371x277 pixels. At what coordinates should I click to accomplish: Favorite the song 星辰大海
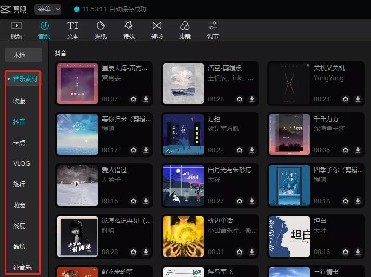pos(134,99)
